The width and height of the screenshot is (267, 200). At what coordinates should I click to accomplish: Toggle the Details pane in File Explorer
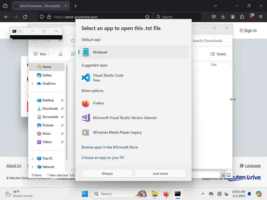[218, 54]
